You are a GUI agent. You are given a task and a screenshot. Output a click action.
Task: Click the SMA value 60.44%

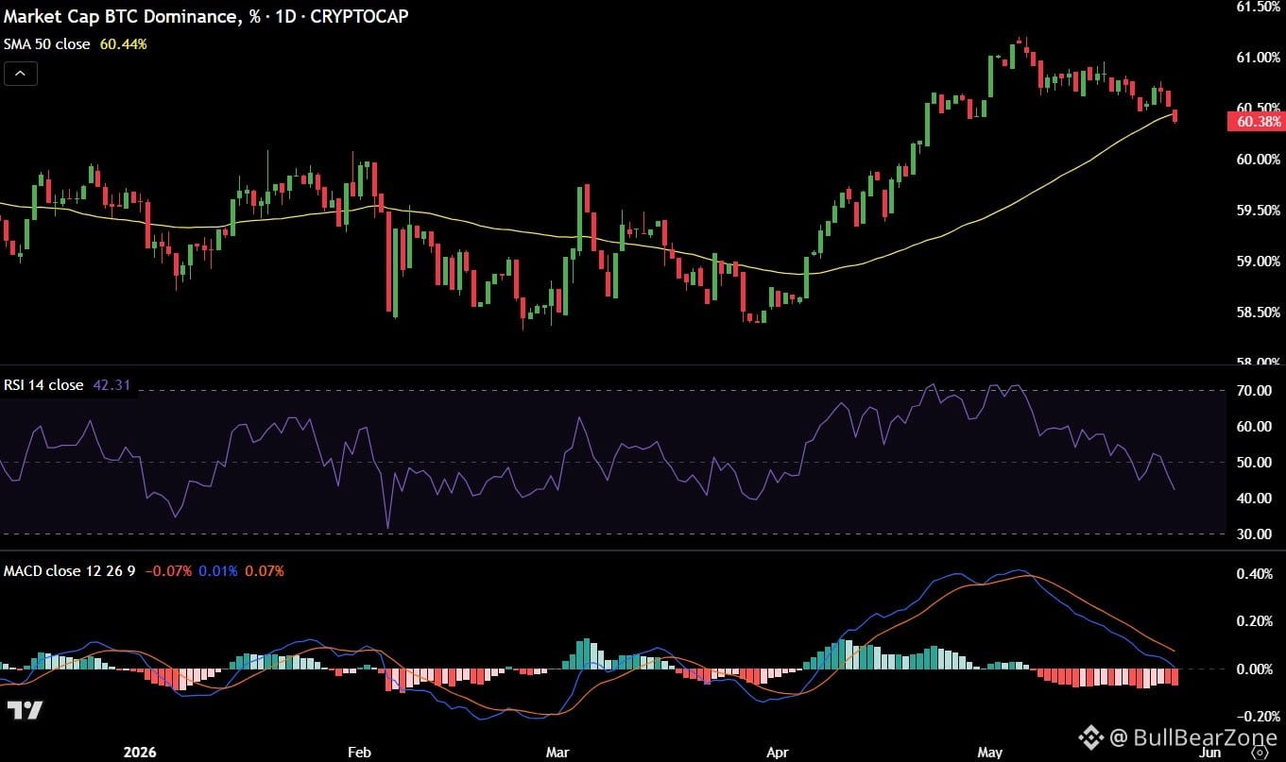(124, 43)
